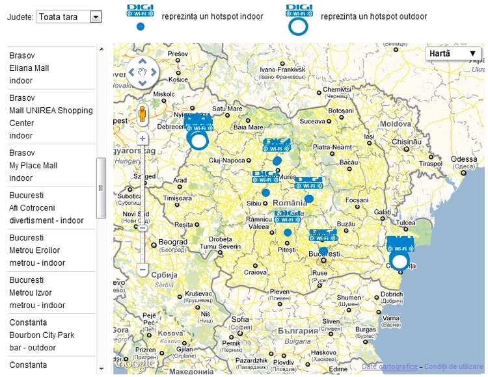Screen dimensions: 488x377
Task: Select Bucuresti Afi Cotroceni entry
Action: [x=51, y=208]
